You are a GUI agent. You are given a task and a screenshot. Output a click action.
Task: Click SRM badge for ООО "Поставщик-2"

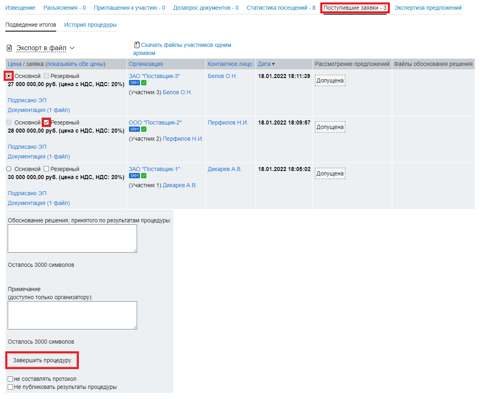tap(134, 129)
